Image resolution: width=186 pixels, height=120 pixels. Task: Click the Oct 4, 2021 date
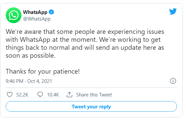click(40, 81)
